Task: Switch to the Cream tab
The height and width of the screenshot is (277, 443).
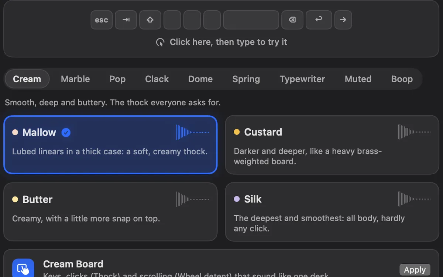Action: [27, 79]
